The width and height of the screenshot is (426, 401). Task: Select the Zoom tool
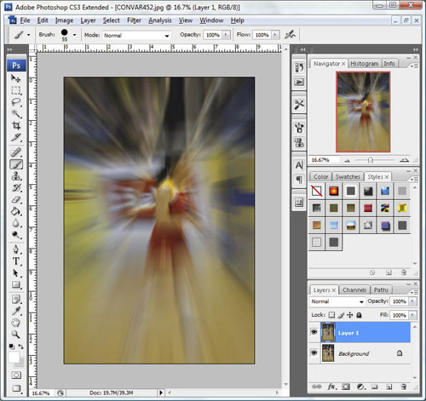15,335
